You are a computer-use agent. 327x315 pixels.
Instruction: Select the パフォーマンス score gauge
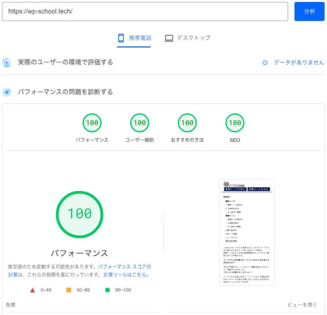pyautogui.click(x=92, y=123)
